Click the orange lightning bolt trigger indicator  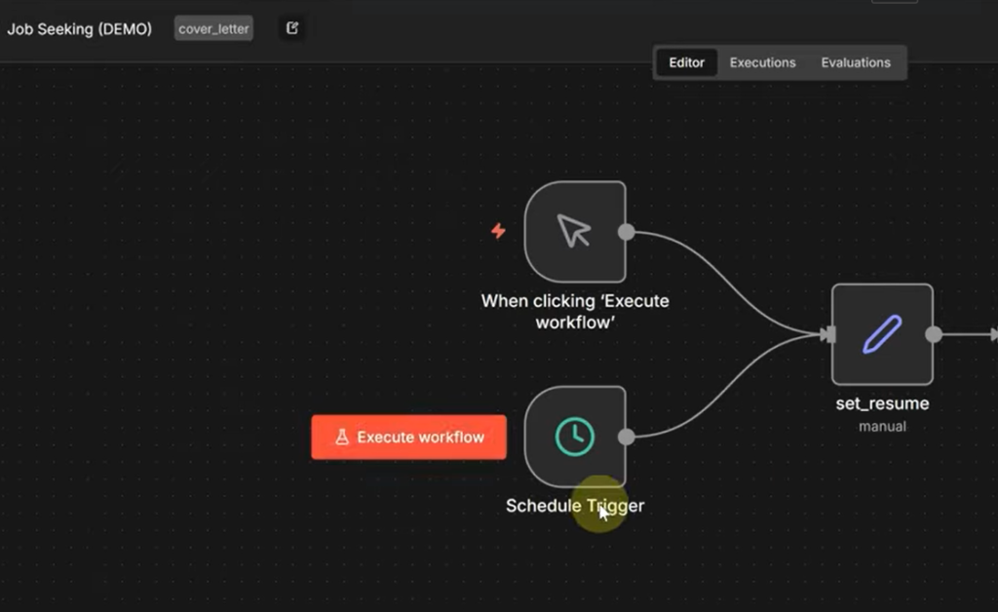point(498,231)
